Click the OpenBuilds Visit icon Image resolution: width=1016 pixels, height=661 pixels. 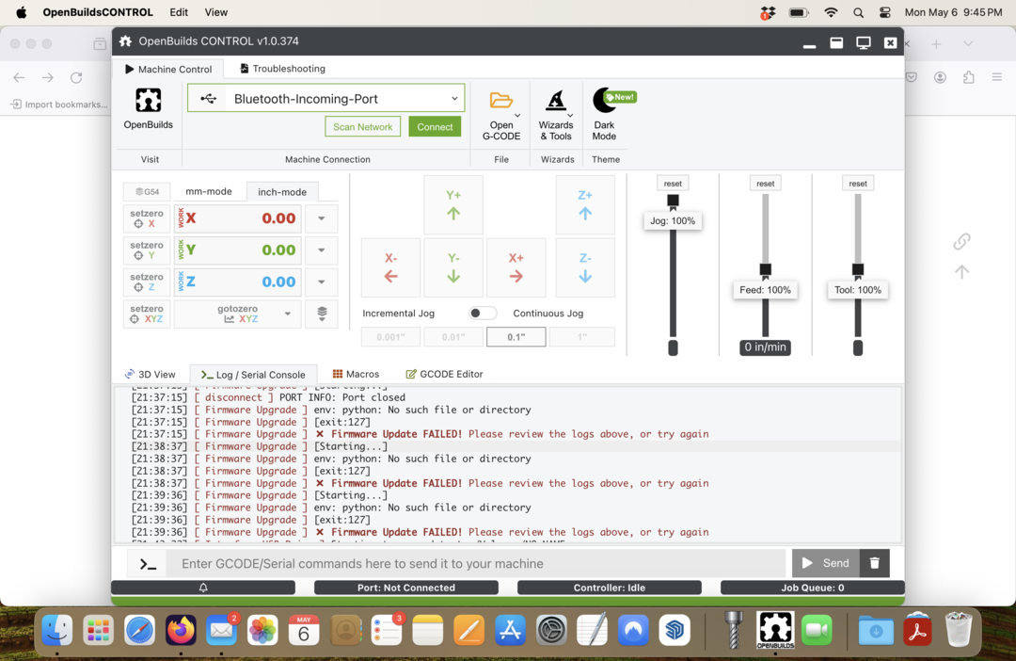click(x=148, y=101)
